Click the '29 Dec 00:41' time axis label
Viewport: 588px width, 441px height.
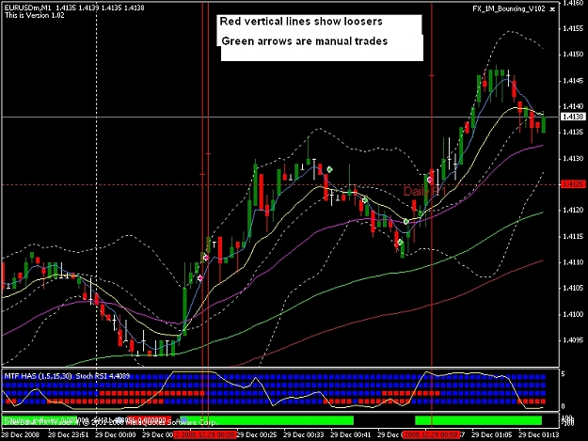pyautogui.click(x=350, y=435)
